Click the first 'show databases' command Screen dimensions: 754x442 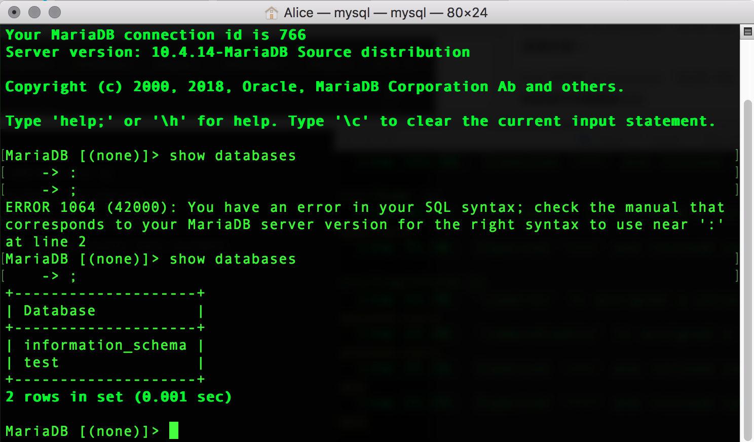(x=233, y=156)
